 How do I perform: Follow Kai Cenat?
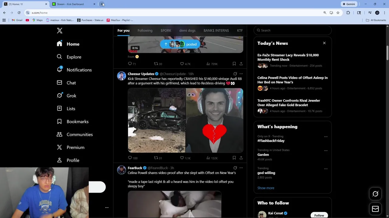click(x=319, y=215)
